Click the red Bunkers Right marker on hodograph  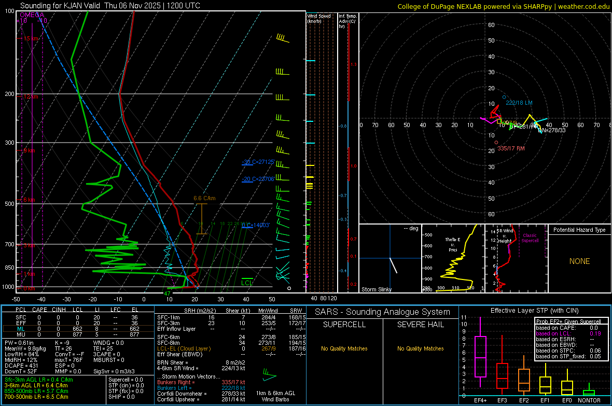(496, 143)
